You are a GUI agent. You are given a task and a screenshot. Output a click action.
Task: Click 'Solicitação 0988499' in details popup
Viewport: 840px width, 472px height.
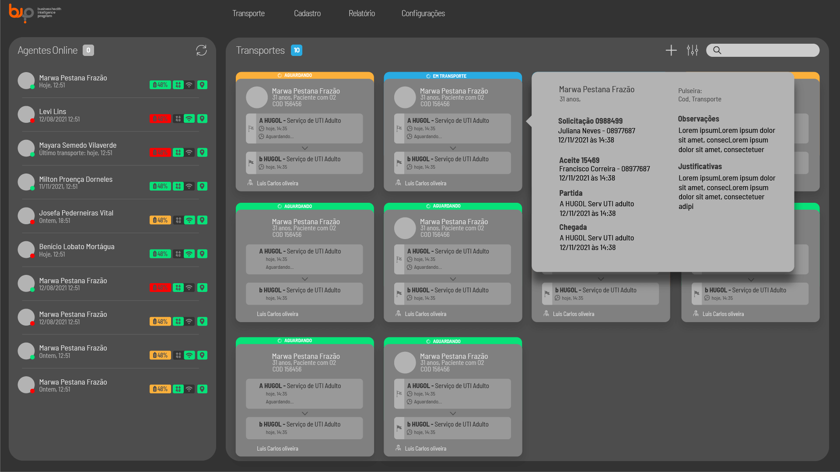pyautogui.click(x=590, y=121)
